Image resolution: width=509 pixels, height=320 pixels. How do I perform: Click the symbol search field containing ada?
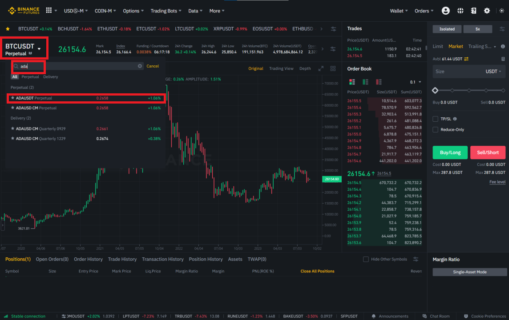77,66
